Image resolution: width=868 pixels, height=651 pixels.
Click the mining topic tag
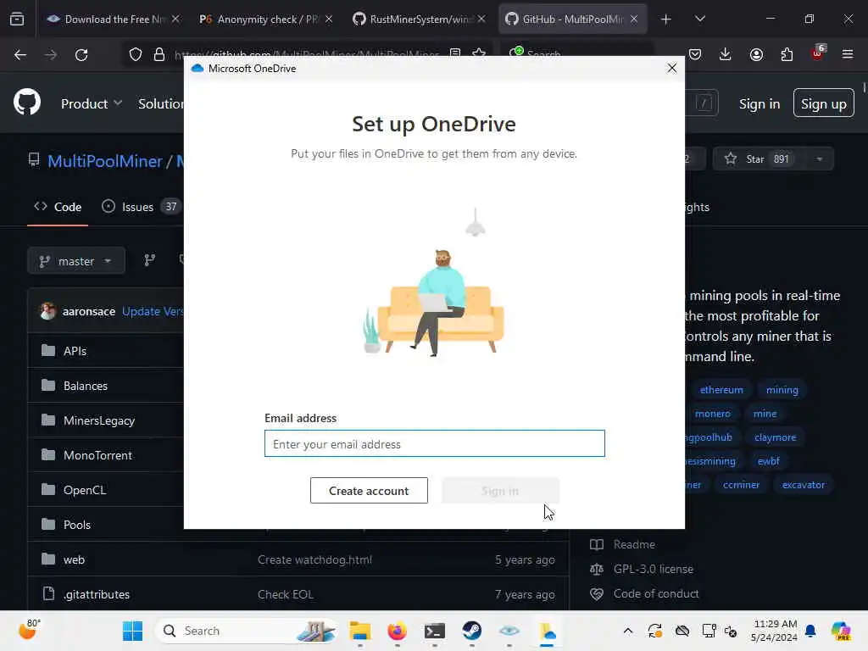[x=782, y=390]
